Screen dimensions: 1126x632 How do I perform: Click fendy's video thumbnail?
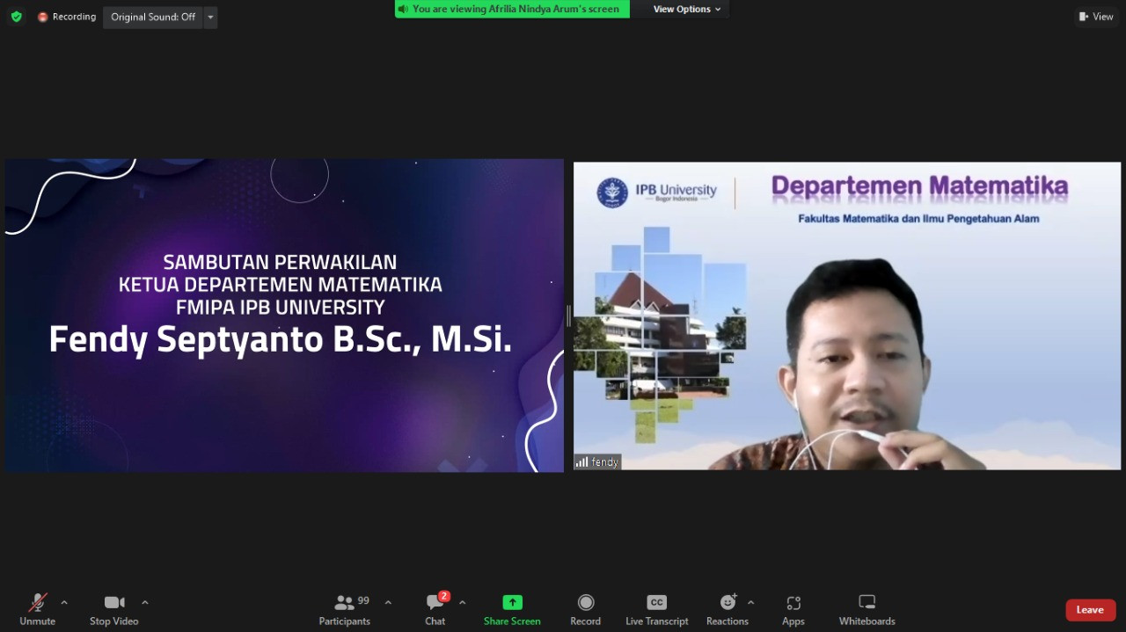click(847, 316)
